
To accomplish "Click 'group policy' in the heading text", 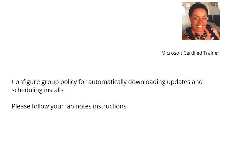I will [59, 82].
